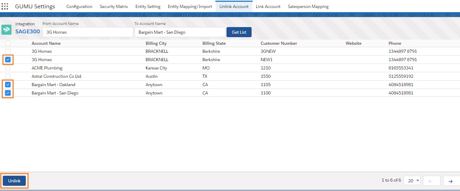Click the 1 to 6 of 6 pager text
Viewport: 460px width, 191px height.
click(391, 181)
